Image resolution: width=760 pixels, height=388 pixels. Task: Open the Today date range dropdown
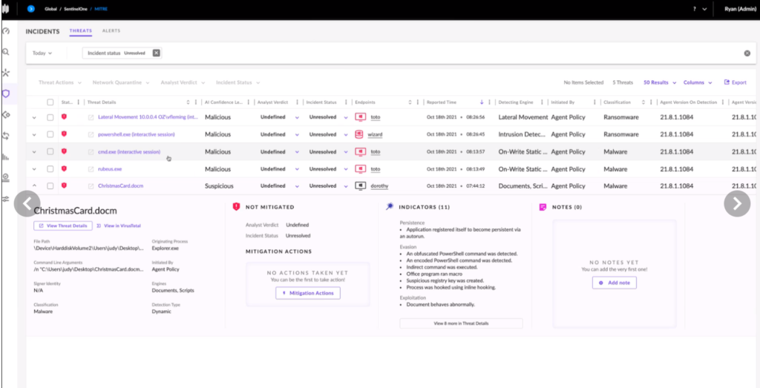42,53
